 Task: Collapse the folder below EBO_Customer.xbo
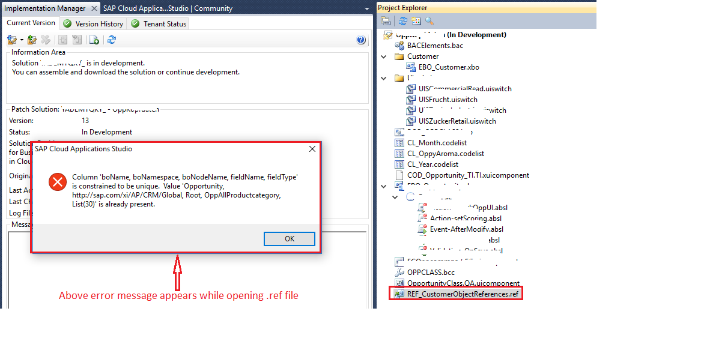point(384,78)
